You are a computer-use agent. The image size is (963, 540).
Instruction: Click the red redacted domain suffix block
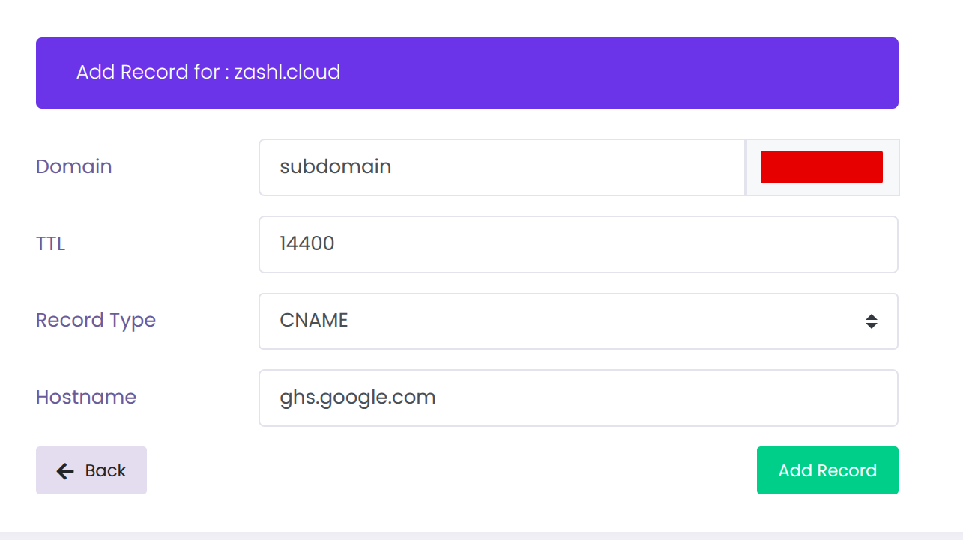821,167
